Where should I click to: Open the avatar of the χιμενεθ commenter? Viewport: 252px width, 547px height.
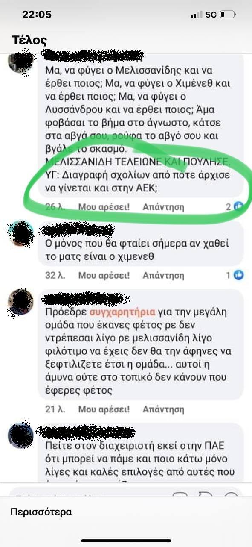coord(20,233)
